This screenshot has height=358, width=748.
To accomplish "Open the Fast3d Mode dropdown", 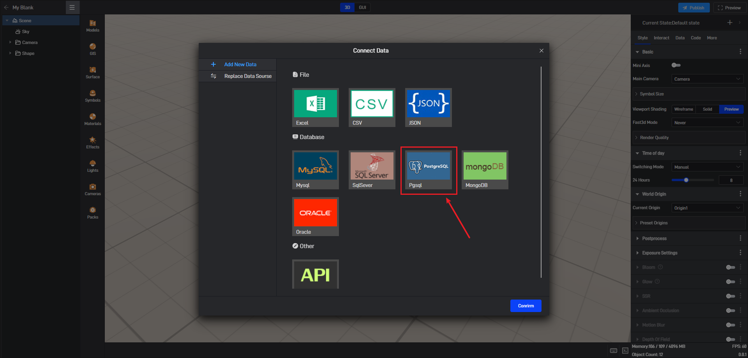I will (x=707, y=123).
